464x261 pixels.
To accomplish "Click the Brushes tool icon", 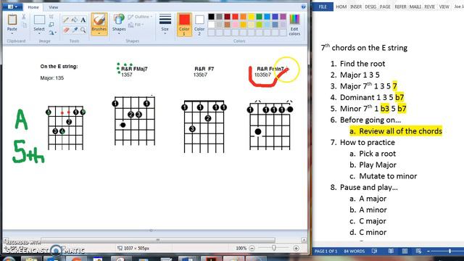I will 99,20.
